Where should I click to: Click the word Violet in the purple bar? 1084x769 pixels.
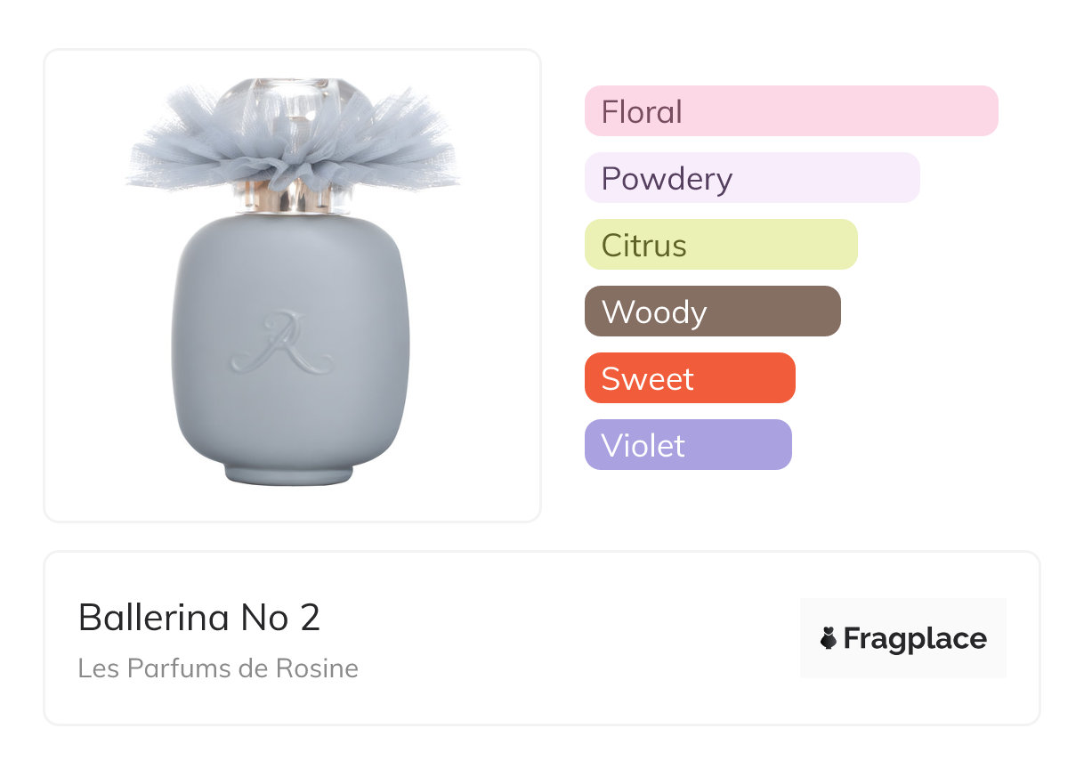(x=643, y=446)
